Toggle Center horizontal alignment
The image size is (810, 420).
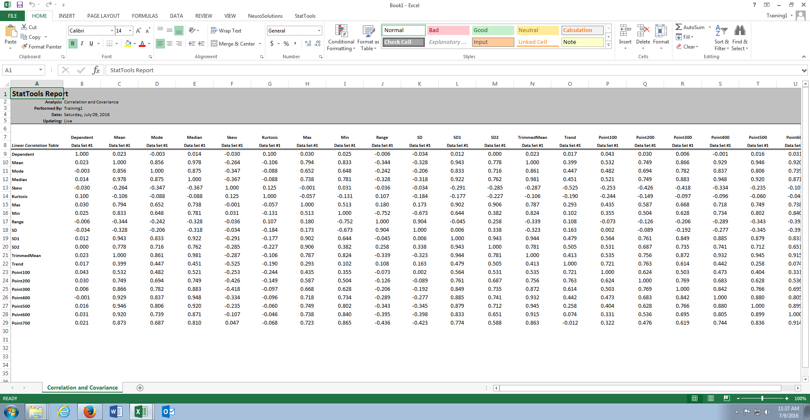[169, 43]
